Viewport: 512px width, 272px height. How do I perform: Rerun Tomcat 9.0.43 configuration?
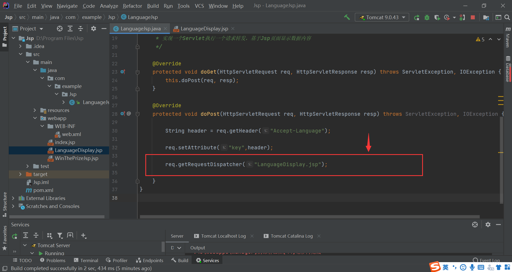[x=417, y=17]
